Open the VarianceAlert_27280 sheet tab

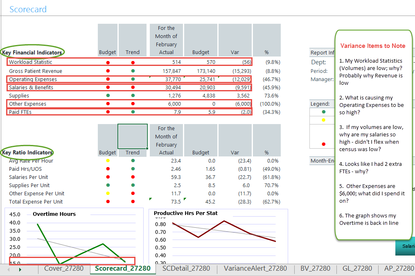[255, 269]
